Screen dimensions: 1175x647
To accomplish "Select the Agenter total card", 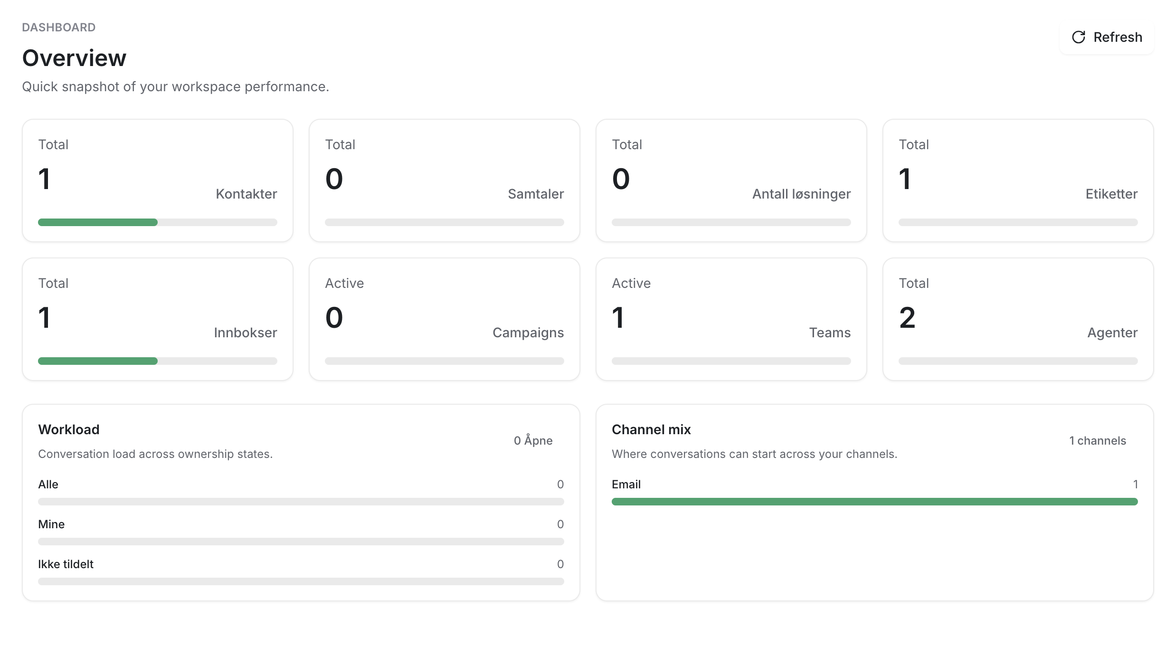I will (1018, 319).
